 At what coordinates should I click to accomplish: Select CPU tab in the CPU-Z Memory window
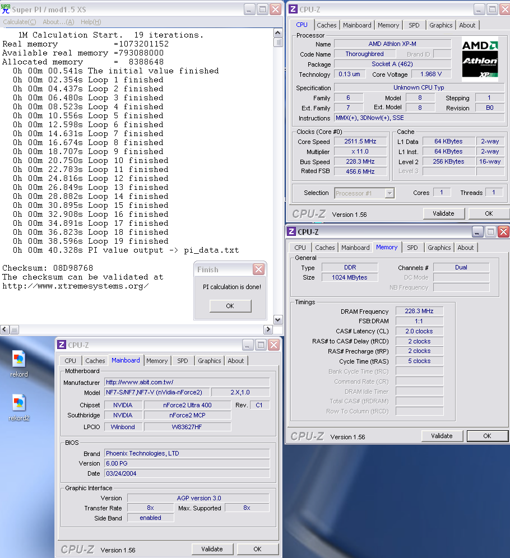coord(300,248)
